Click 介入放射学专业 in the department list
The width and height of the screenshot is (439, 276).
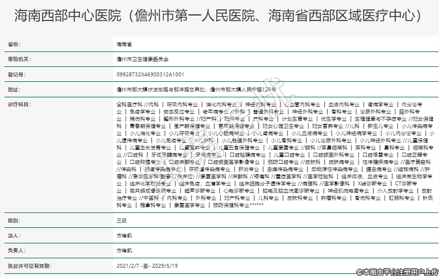click(x=395, y=190)
